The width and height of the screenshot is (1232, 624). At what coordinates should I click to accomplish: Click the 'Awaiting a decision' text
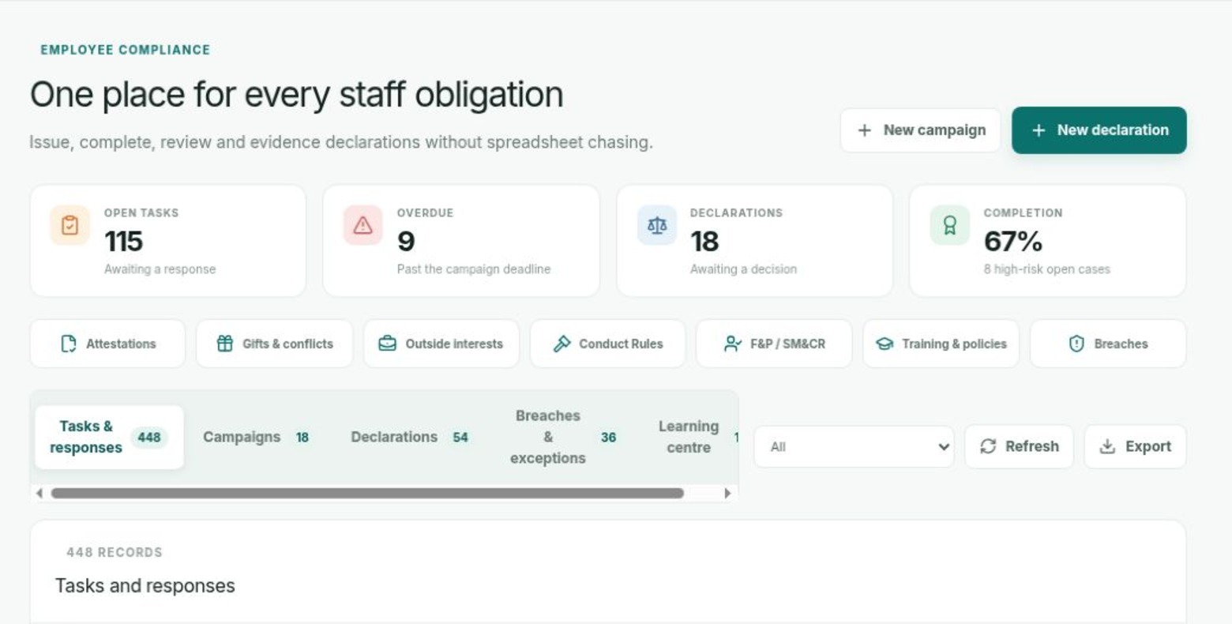(744, 269)
